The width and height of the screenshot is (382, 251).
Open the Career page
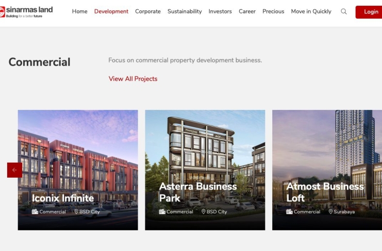tap(247, 11)
